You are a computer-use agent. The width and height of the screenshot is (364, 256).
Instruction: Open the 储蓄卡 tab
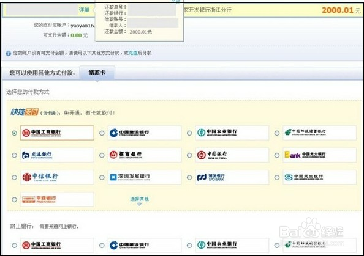[97, 73]
